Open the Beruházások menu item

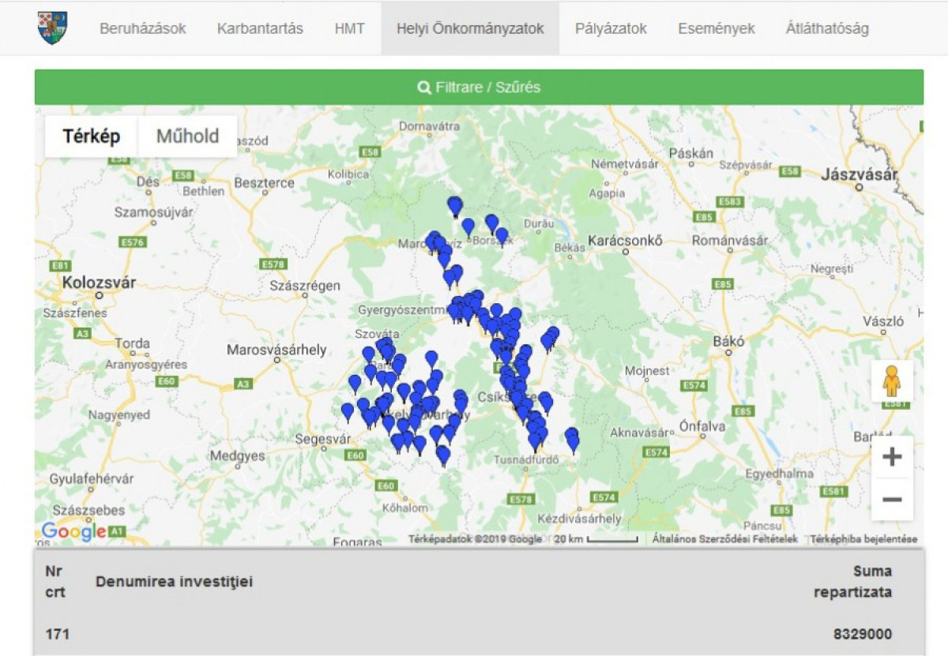pos(143,28)
